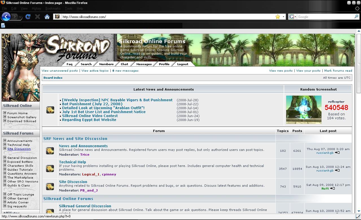
Task: Open the Tools menu in menu bar
Action: [69, 8]
